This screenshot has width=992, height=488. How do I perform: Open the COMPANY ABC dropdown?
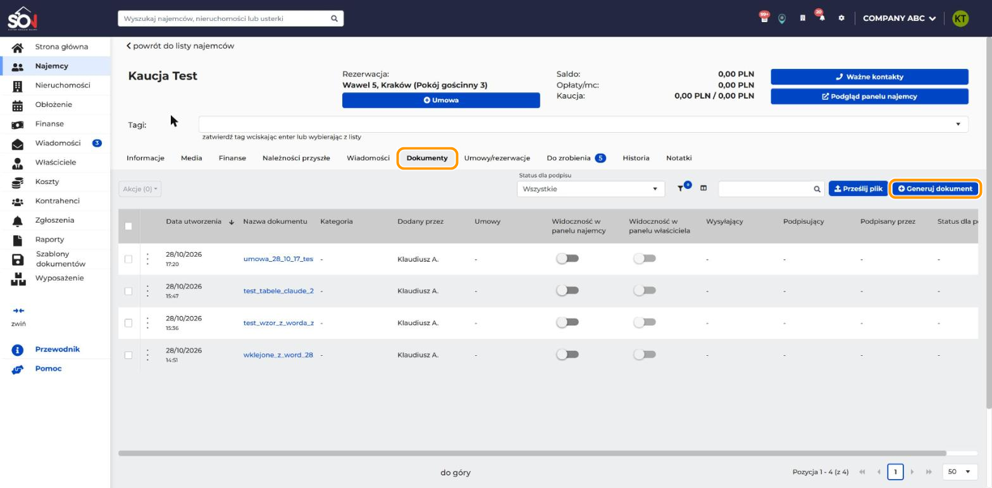coord(899,18)
